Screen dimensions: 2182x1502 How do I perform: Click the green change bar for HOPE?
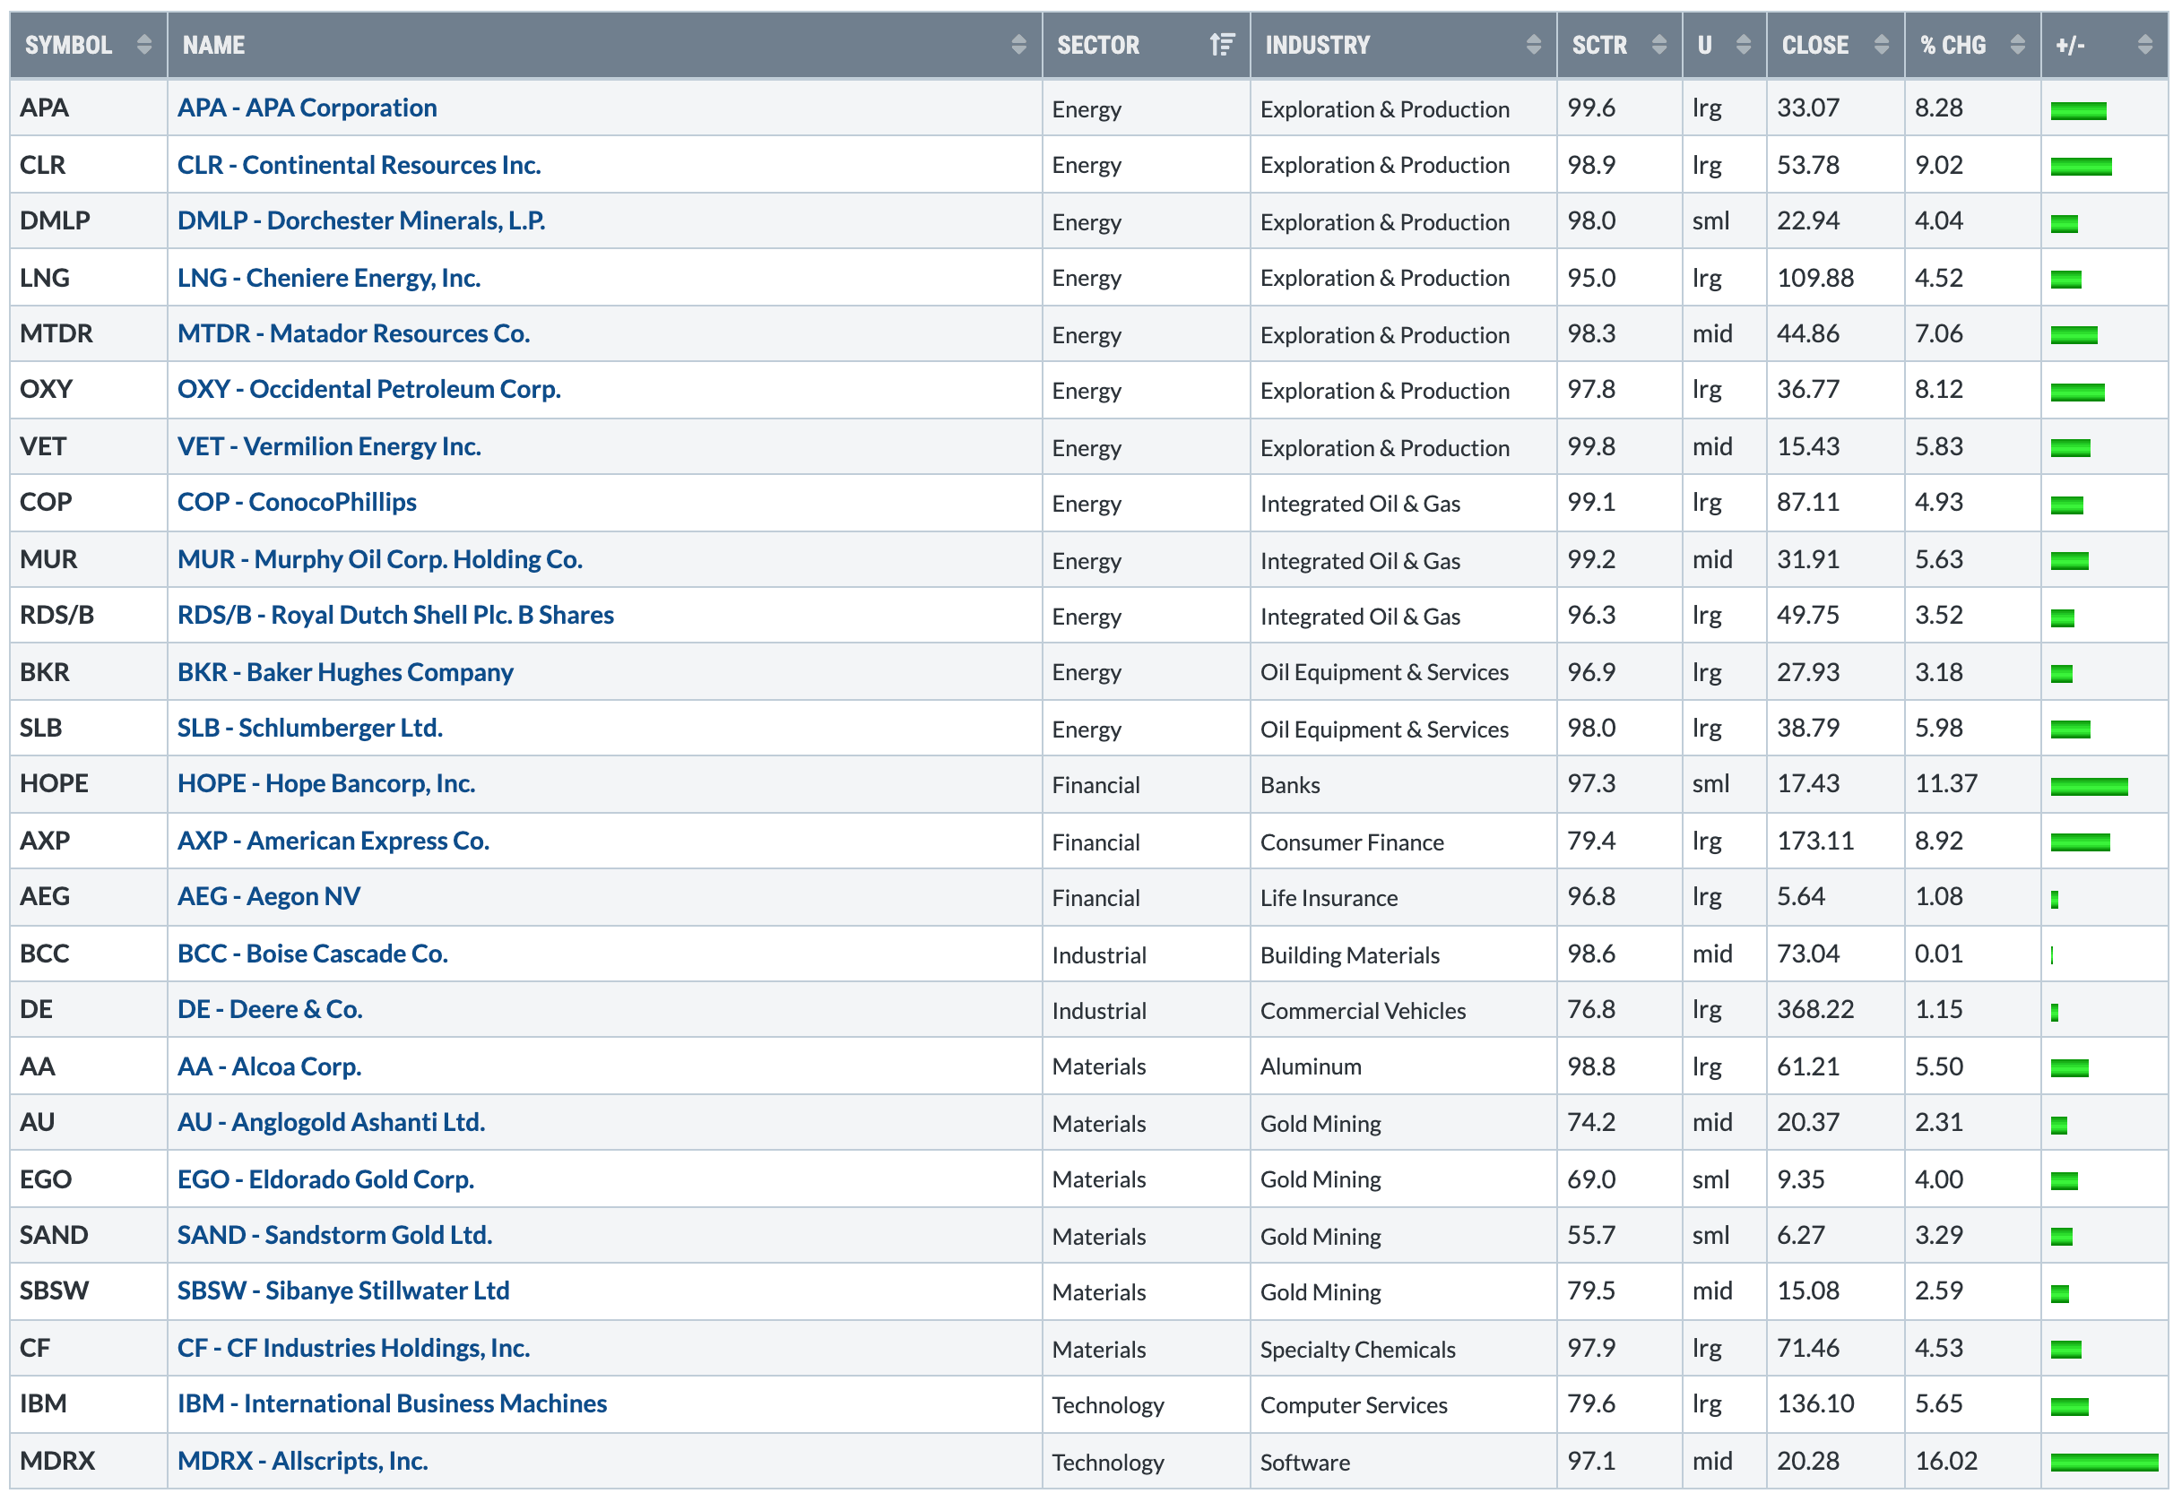tap(2088, 787)
